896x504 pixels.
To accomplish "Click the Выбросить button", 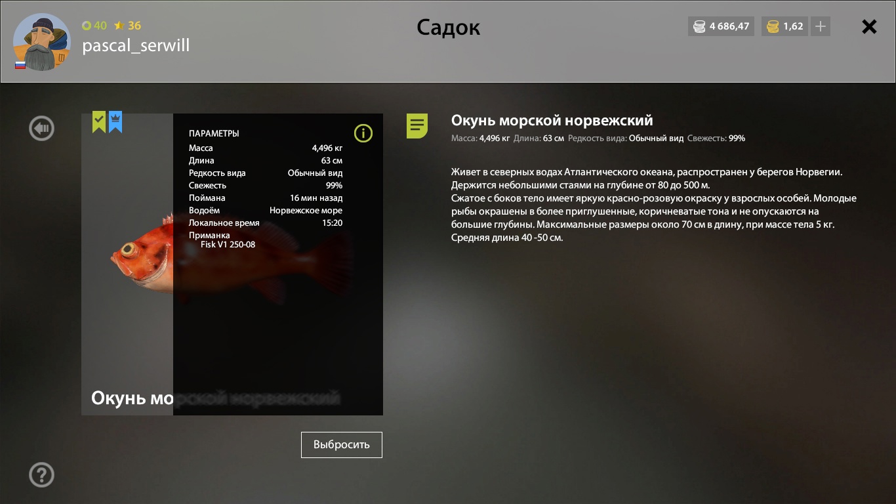I will (342, 444).
